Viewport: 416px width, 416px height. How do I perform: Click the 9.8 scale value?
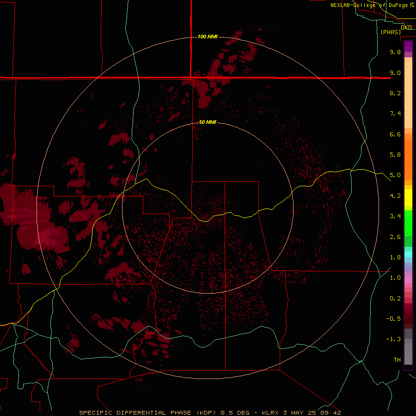(395, 52)
